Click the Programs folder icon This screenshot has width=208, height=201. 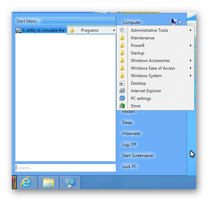point(72,30)
